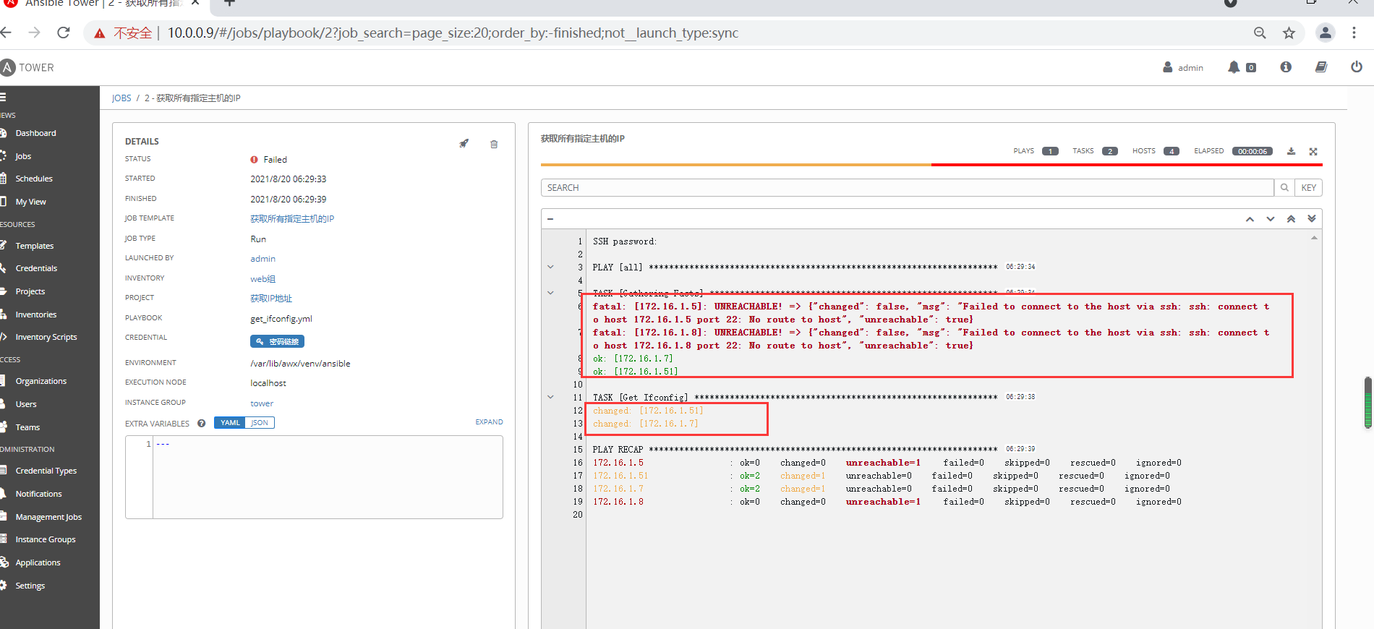Click the green page scrollbar thumb

1367,403
